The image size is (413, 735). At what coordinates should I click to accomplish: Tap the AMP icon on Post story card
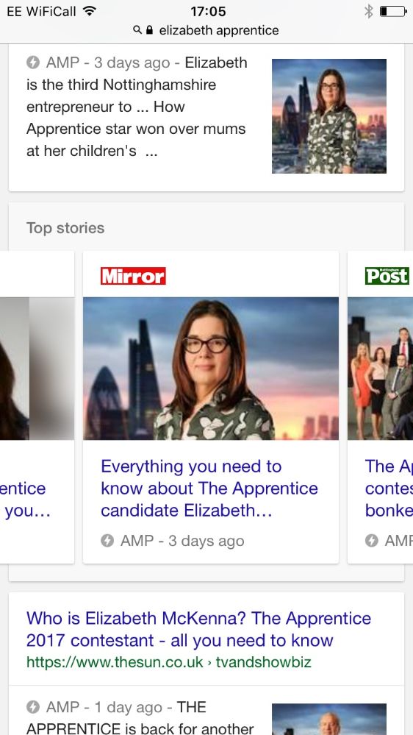371,541
